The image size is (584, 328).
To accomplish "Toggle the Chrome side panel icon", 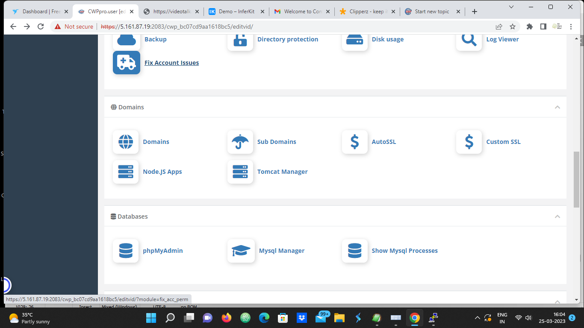I will point(543,26).
